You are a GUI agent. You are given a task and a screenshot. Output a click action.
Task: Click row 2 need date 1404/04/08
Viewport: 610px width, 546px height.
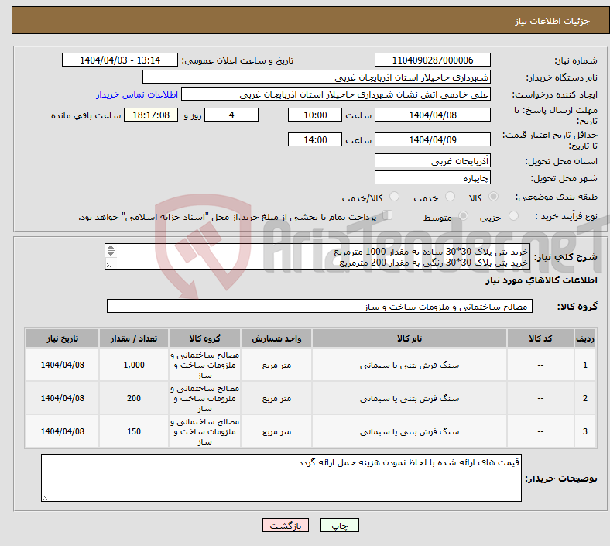click(62, 398)
